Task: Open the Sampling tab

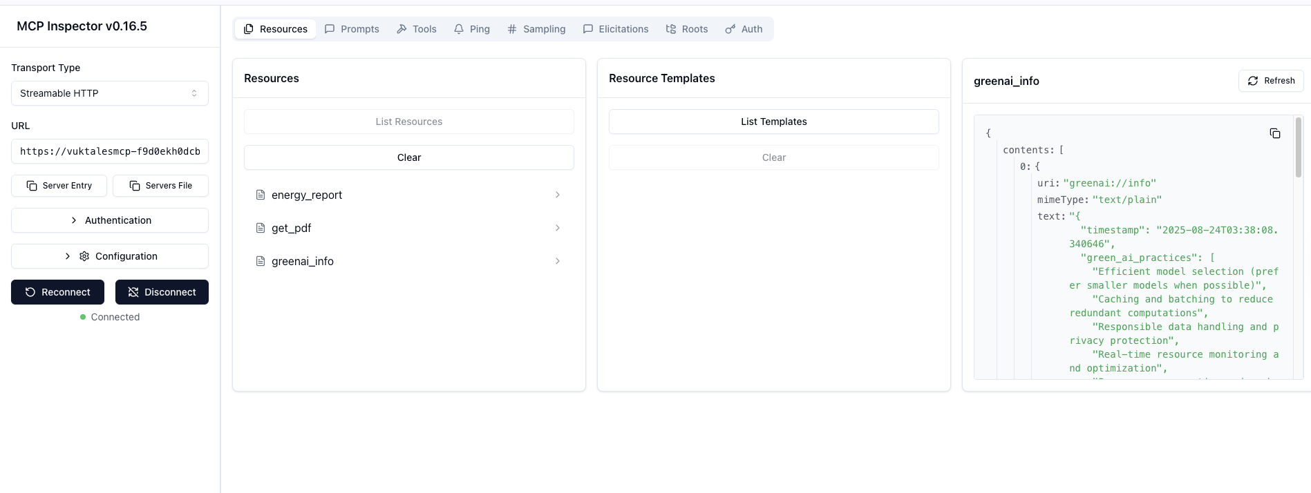Action: (x=536, y=29)
